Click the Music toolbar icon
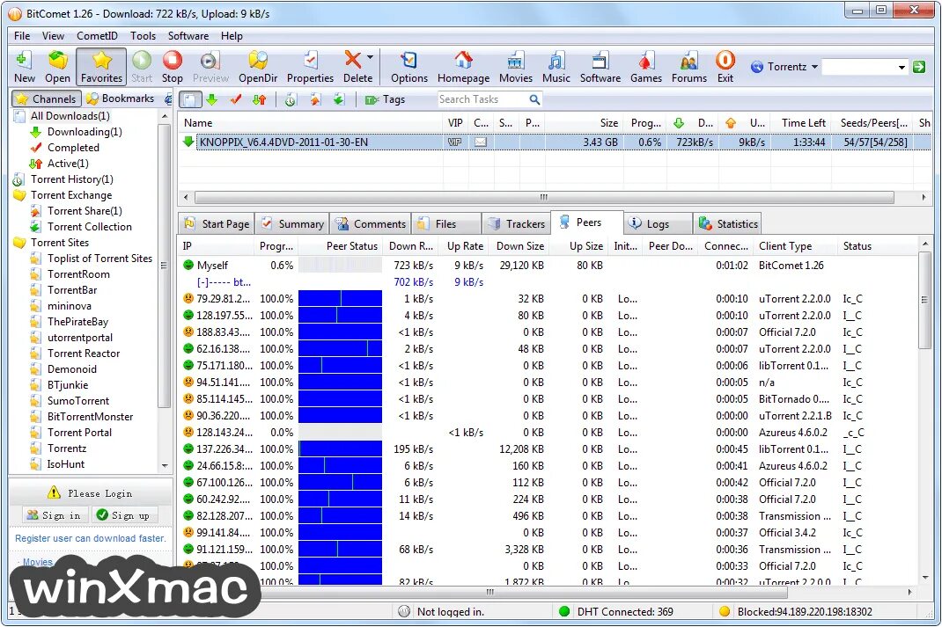The image size is (942, 627). [556, 67]
